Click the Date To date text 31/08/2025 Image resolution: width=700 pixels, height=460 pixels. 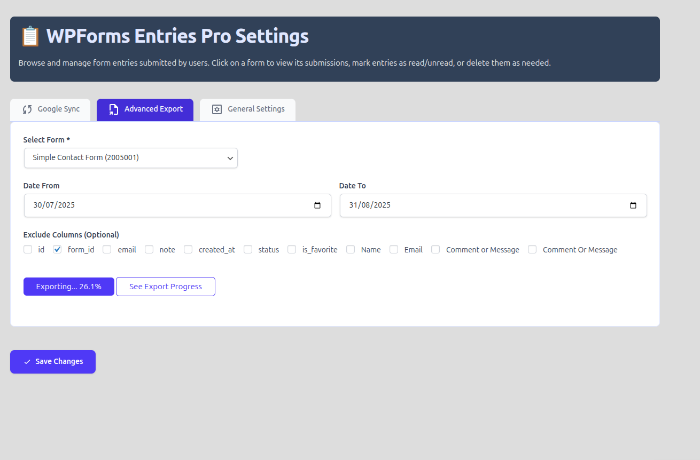pyautogui.click(x=370, y=205)
